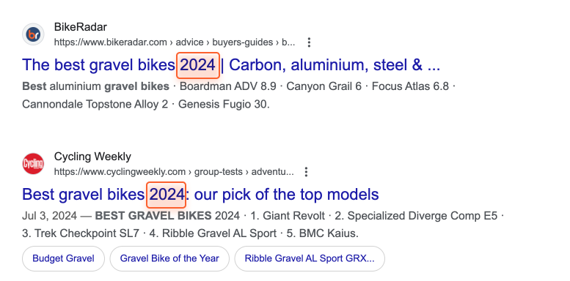Screen dimensions: 570x281
Task: Click 'Cannondale Topstone Alloy 2' snippet text
Action: pos(95,105)
